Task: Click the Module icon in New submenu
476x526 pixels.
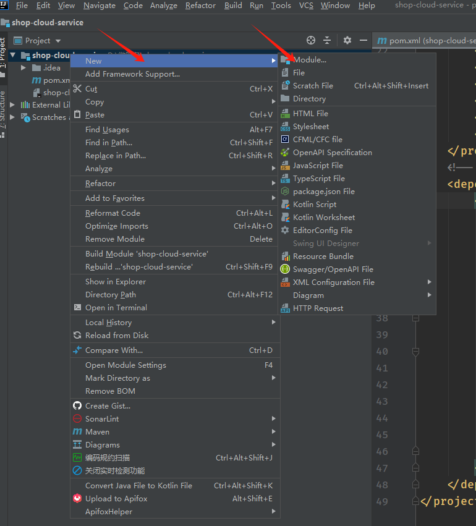Action: pos(286,60)
